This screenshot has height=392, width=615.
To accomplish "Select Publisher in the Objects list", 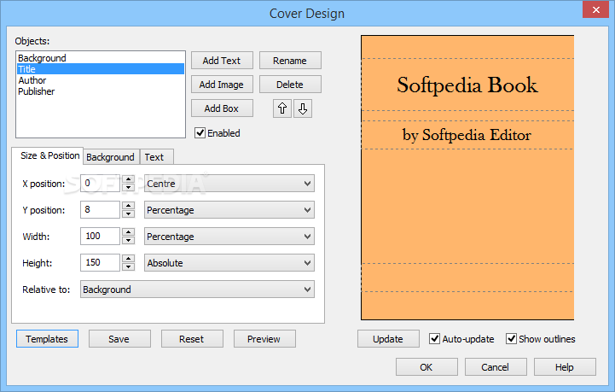I will [x=101, y=91].
